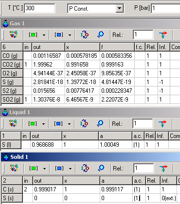Screen dimensions: 180x204
Task: Click the magnifier icon in Gas 1 toolbar
Action: pyautogui.click(x=100, y=34)
